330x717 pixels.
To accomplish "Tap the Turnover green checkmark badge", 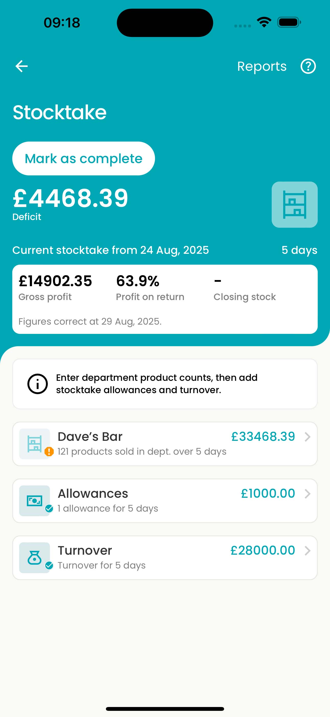I will pyautogui.click(x=49, y=566).
